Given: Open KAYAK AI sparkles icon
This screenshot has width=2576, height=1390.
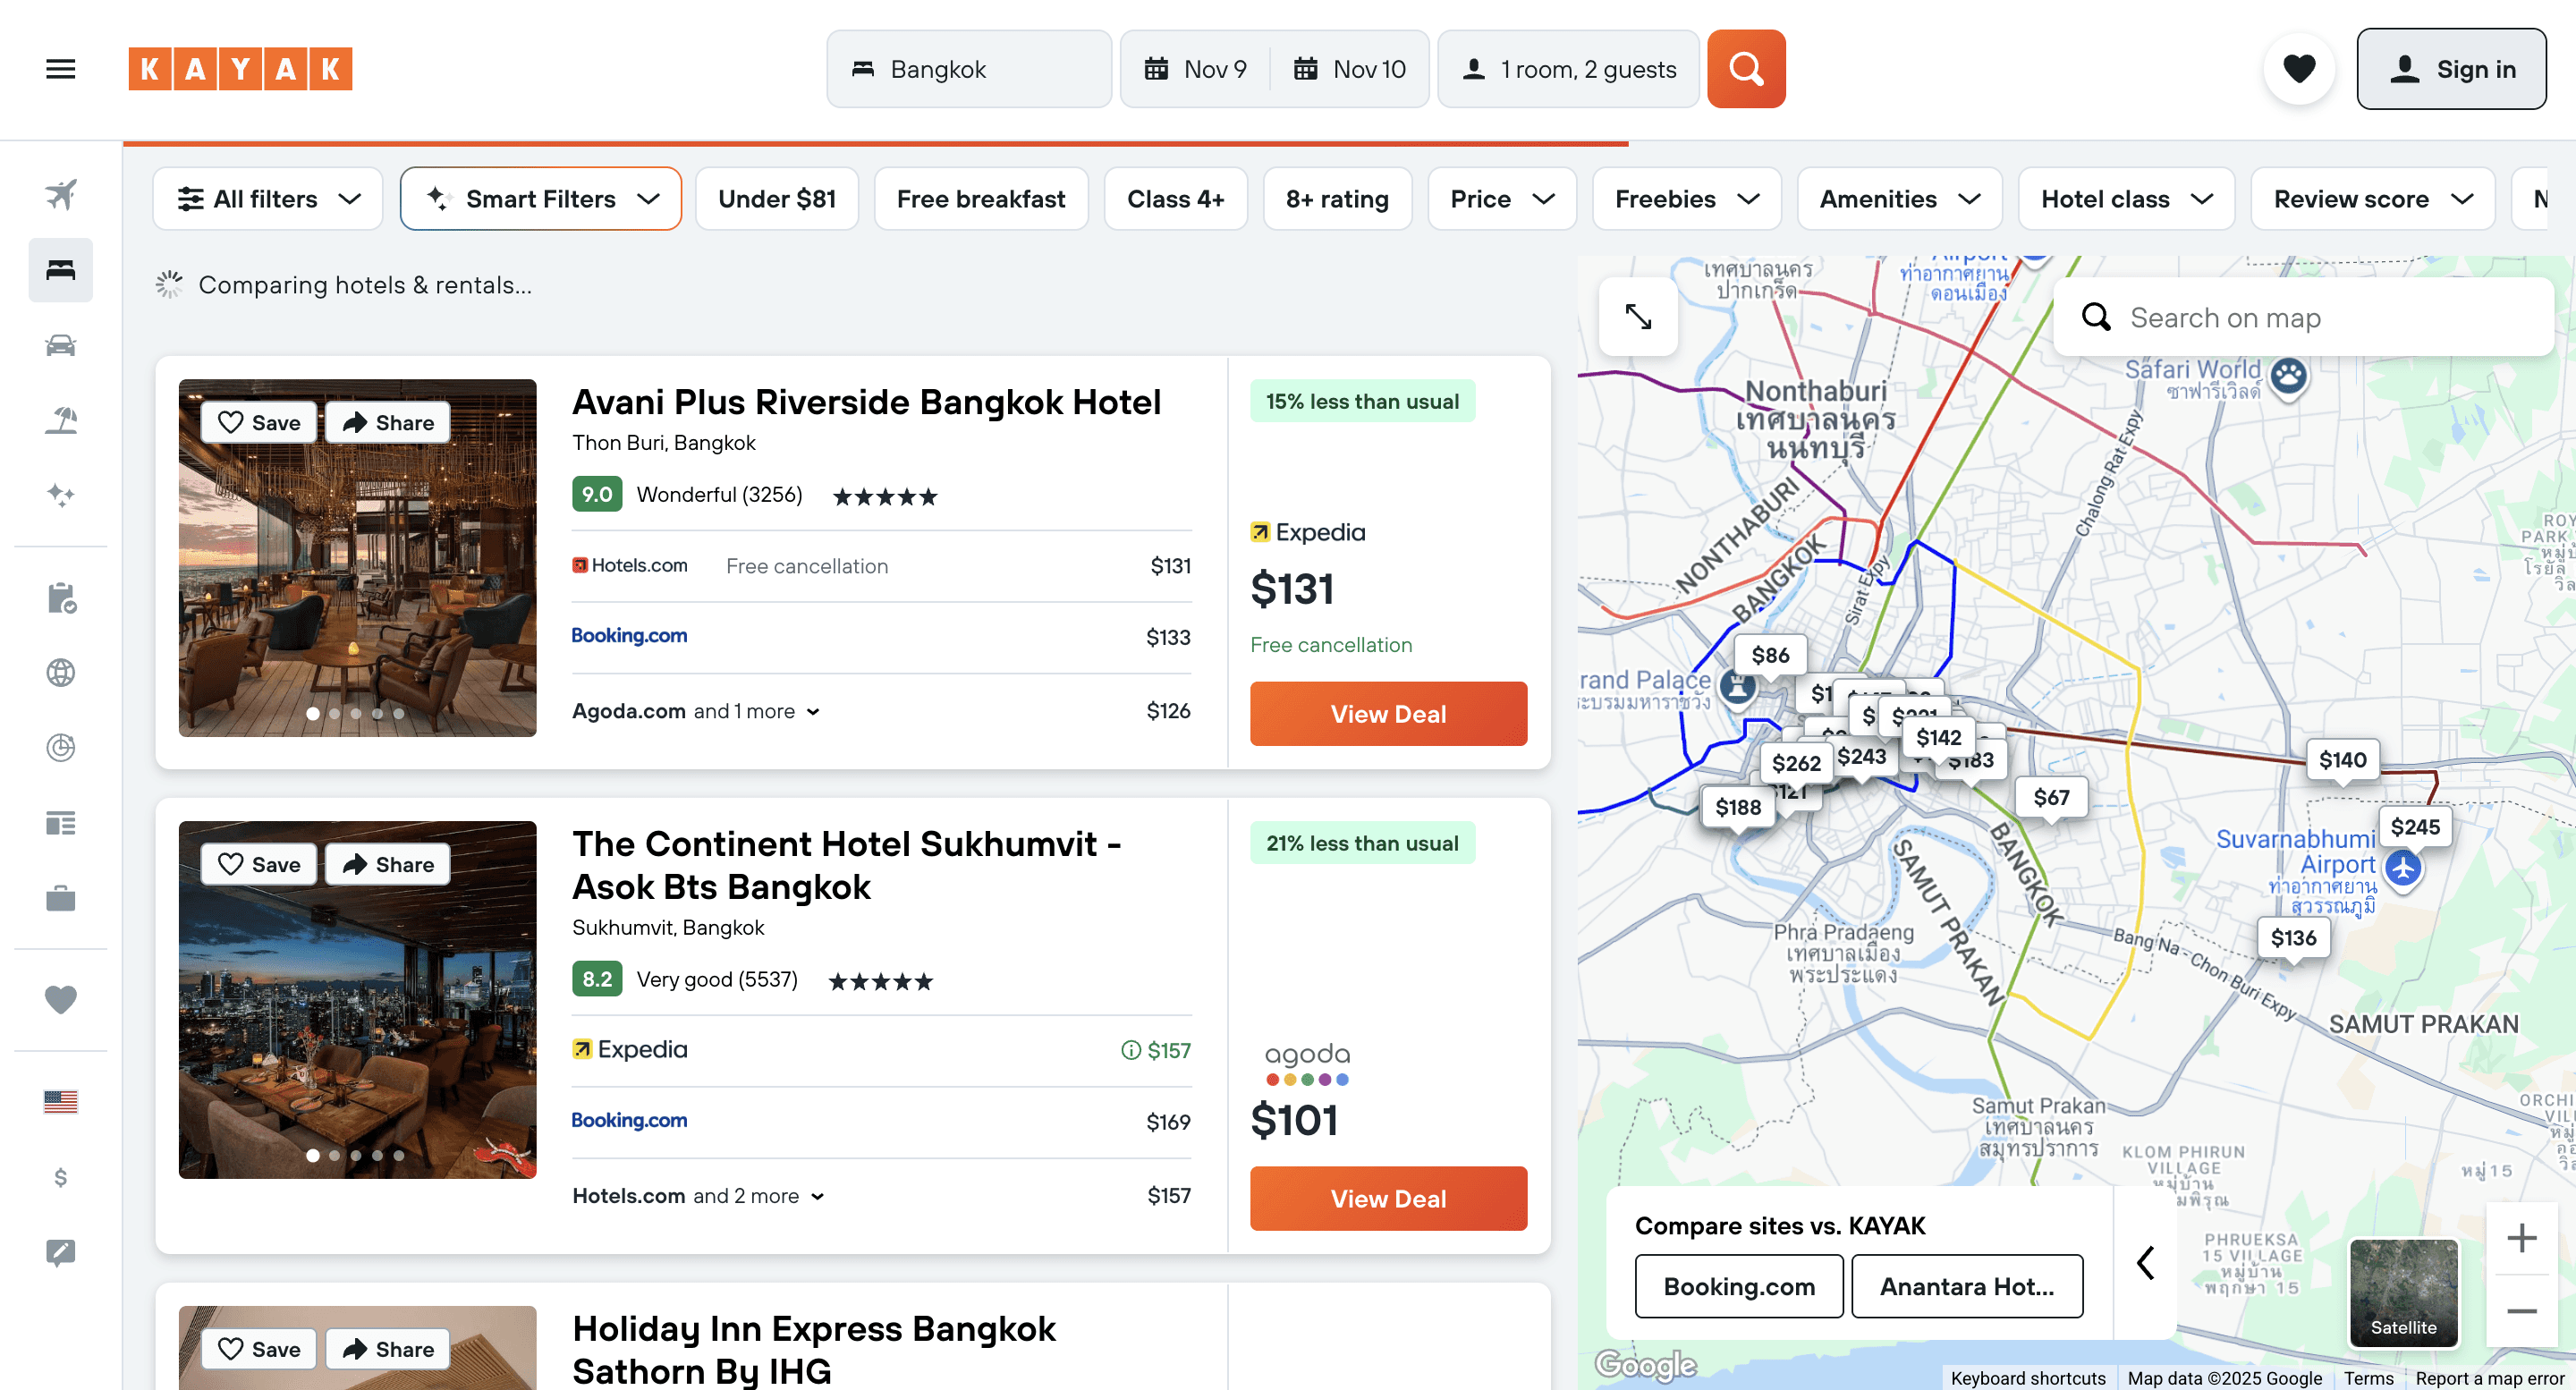Looking at the screenshot, I should (x=60, y=495).
